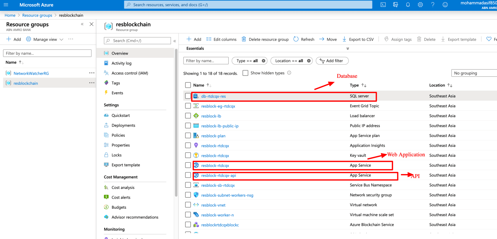Open the portal settings gear

tap(420, 5)
